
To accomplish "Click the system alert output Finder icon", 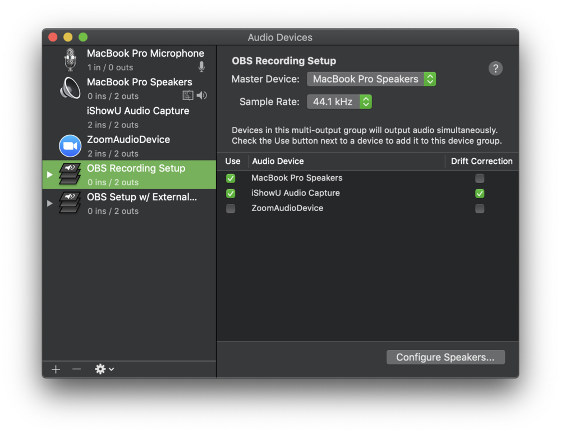I will point(188,95).
